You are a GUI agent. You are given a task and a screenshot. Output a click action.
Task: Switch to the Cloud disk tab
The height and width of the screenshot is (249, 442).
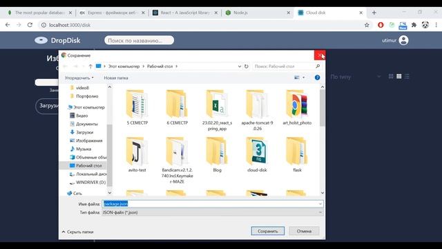[x=330, y=12]
